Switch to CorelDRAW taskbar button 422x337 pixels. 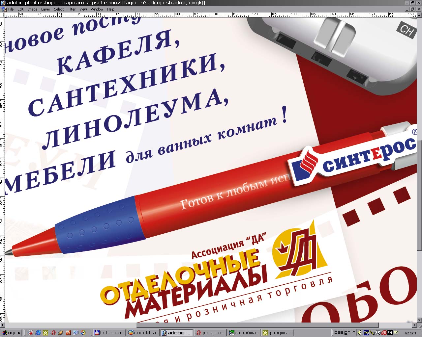(x=143, y=333)
